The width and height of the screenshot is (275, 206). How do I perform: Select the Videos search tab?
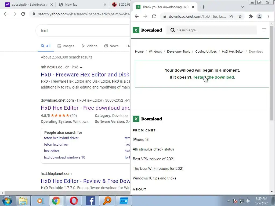89,46
